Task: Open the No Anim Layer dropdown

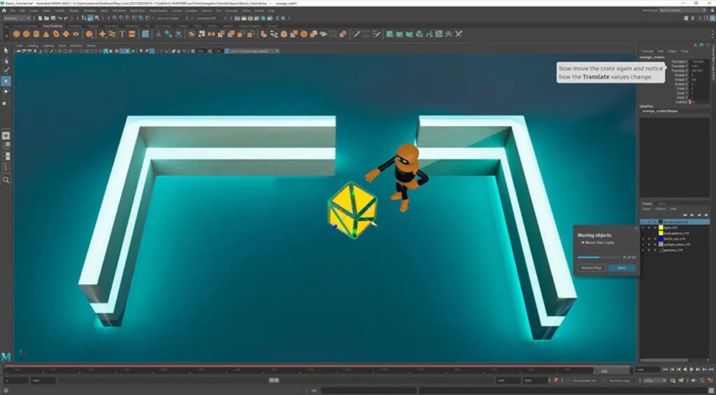Action: (x=622, y=380)
